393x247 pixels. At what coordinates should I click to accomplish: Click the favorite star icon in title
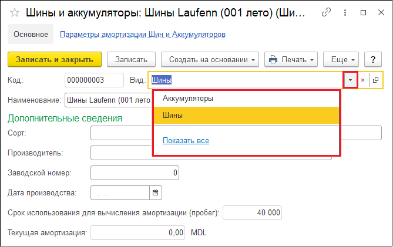15,12
